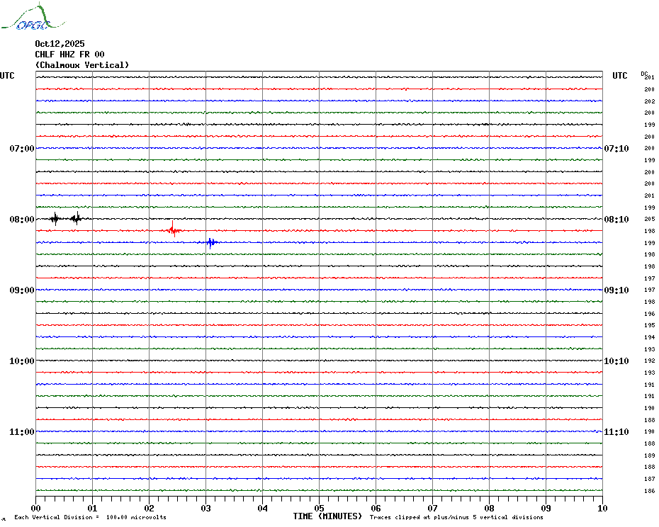
Task: Select the Oct12,2025 date text
Action: pos(60,44)
